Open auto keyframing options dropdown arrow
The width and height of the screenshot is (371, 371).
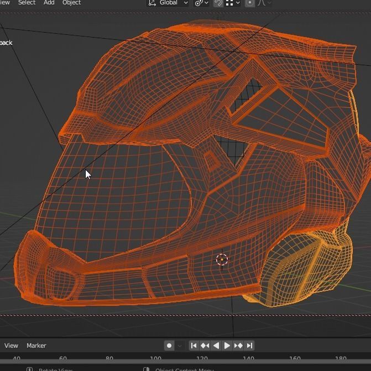tap(180, 346)
